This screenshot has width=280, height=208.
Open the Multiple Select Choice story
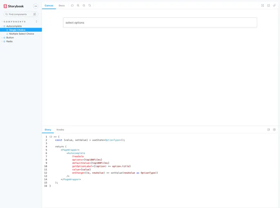(x=22, y=34)
